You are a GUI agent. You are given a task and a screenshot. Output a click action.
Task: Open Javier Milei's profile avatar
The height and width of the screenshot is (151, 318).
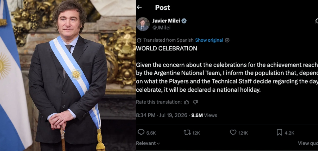point(143,24)
